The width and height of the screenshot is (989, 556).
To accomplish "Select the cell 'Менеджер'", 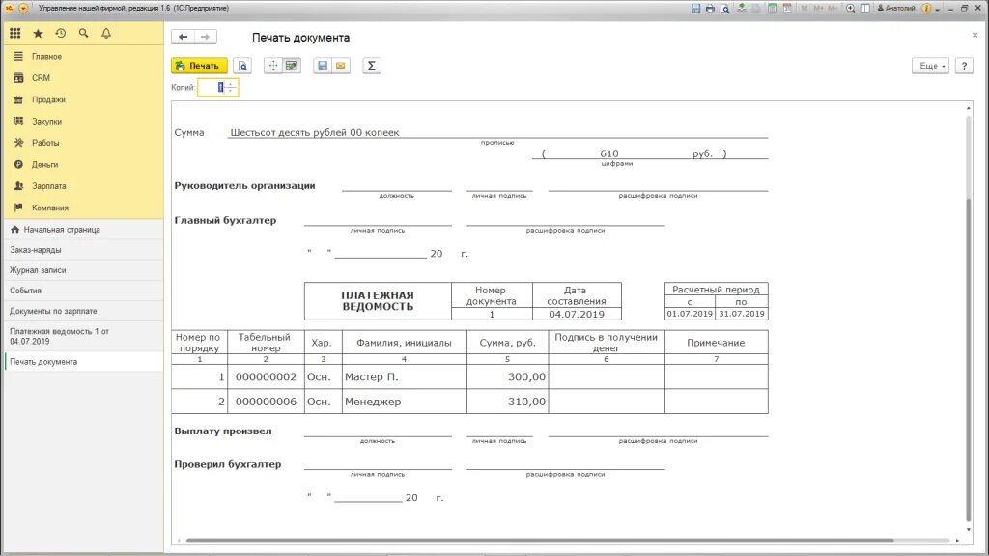I will pyautogui.click(x=405, y=402).
